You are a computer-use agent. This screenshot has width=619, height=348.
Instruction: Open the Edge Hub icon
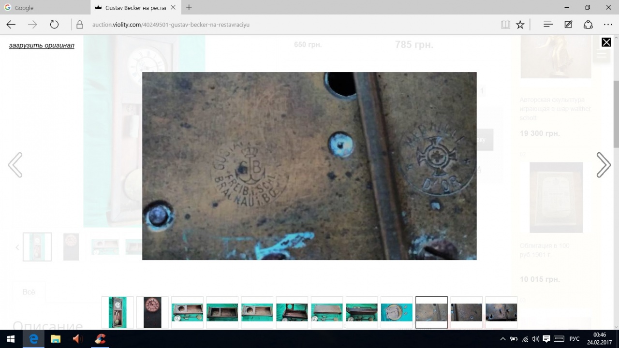click(x=548, y=25)
